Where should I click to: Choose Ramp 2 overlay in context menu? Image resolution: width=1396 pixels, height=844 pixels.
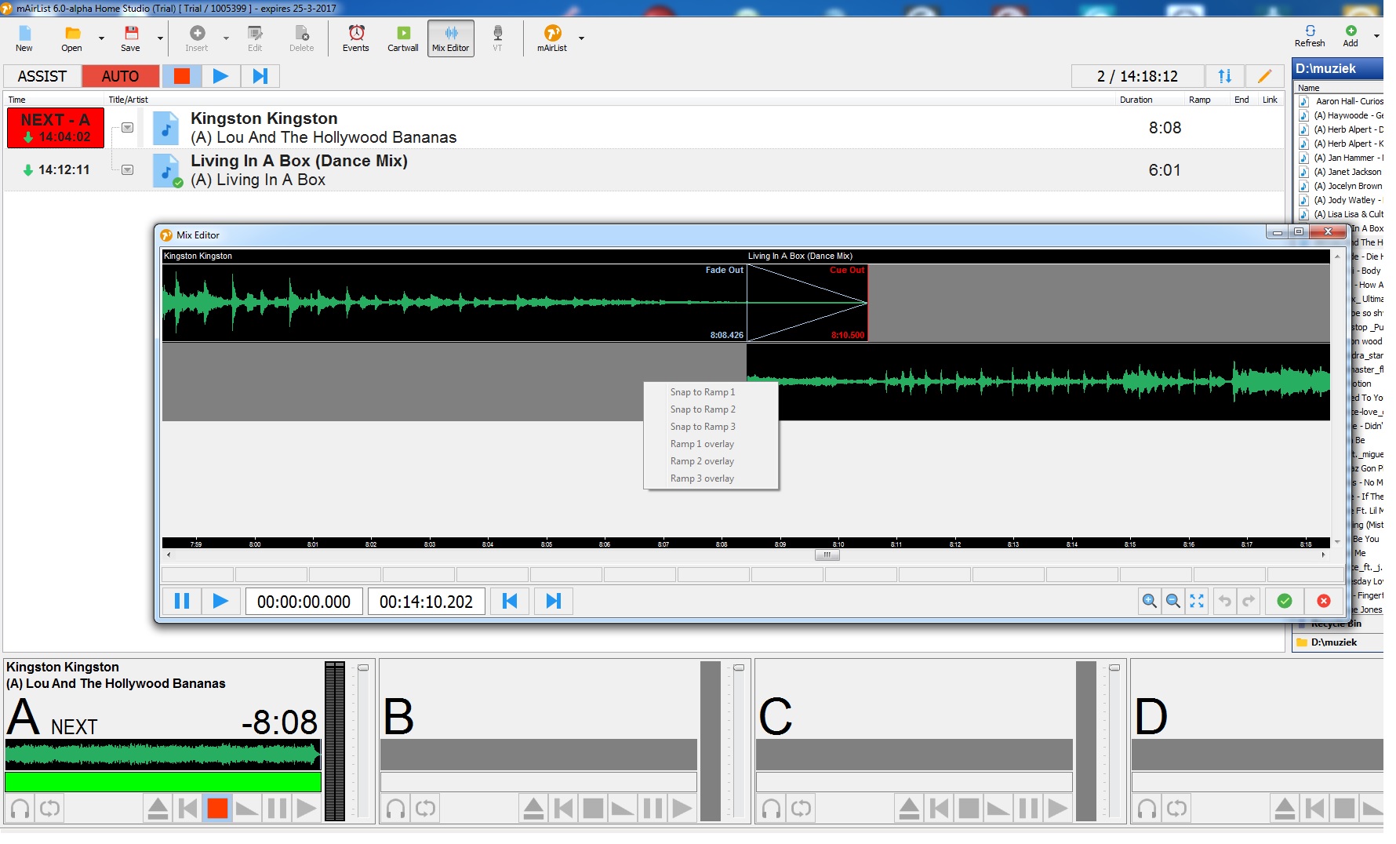click(x=702, y=460)
